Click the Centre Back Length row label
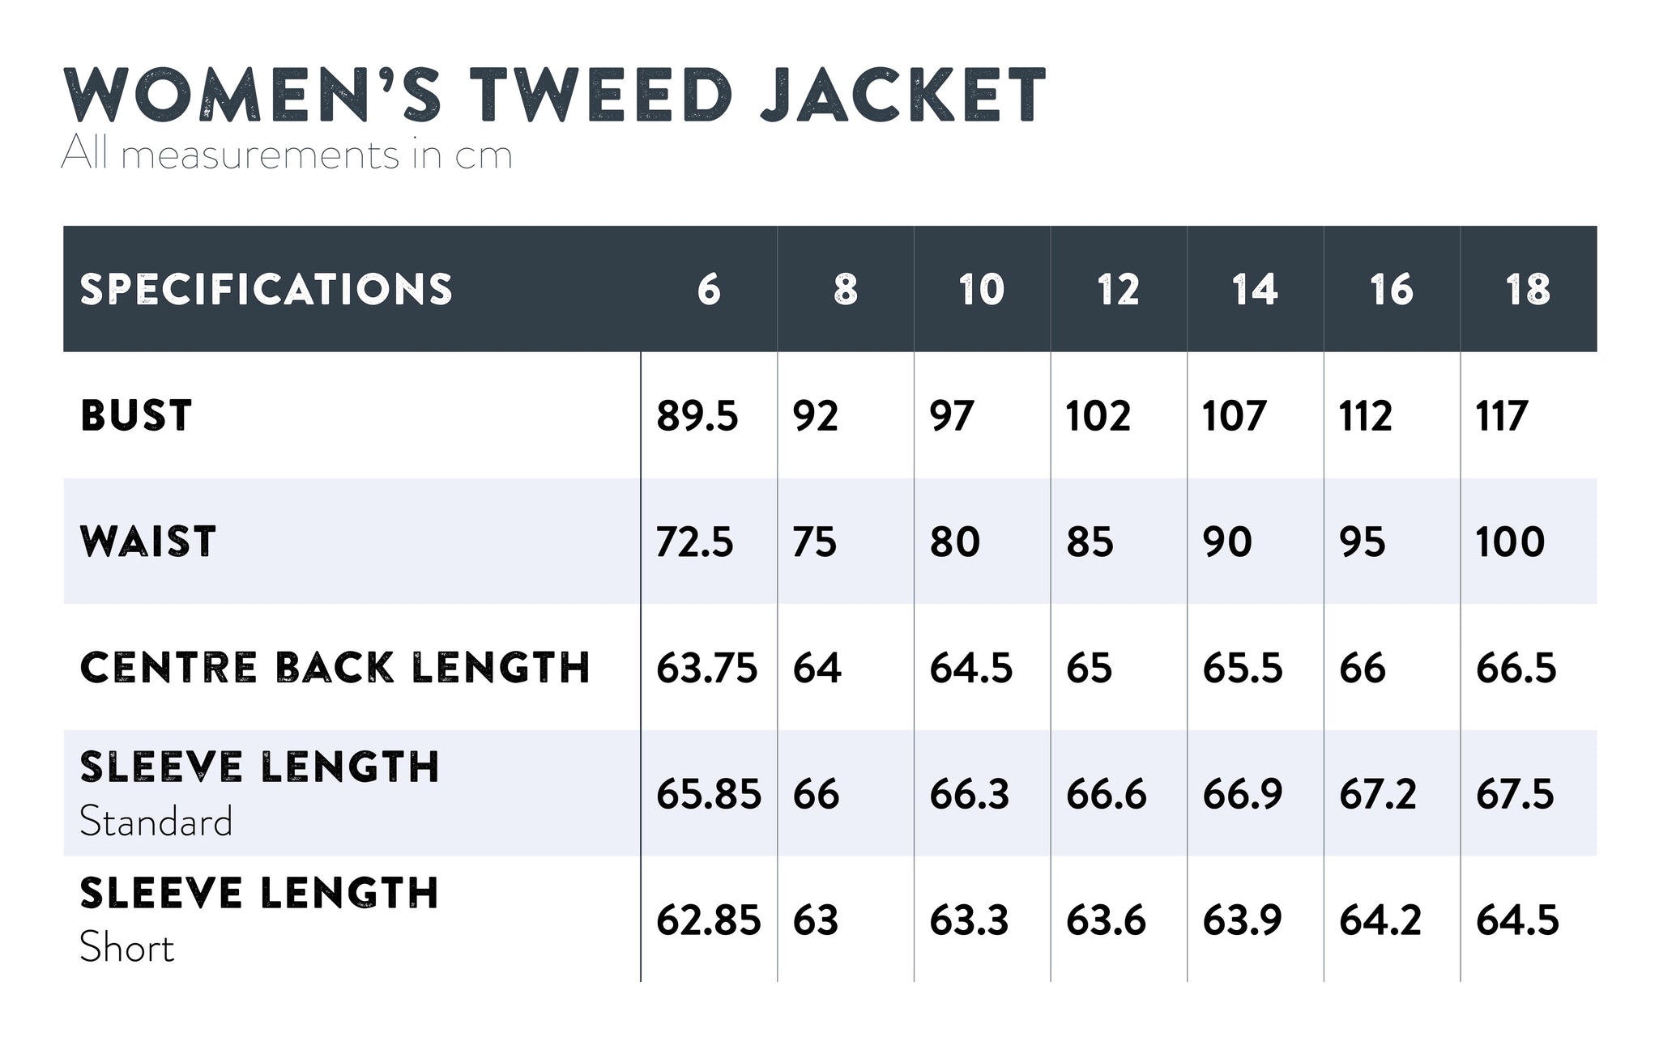Viewport: 1659px width, 1041px height. (335, 668)
